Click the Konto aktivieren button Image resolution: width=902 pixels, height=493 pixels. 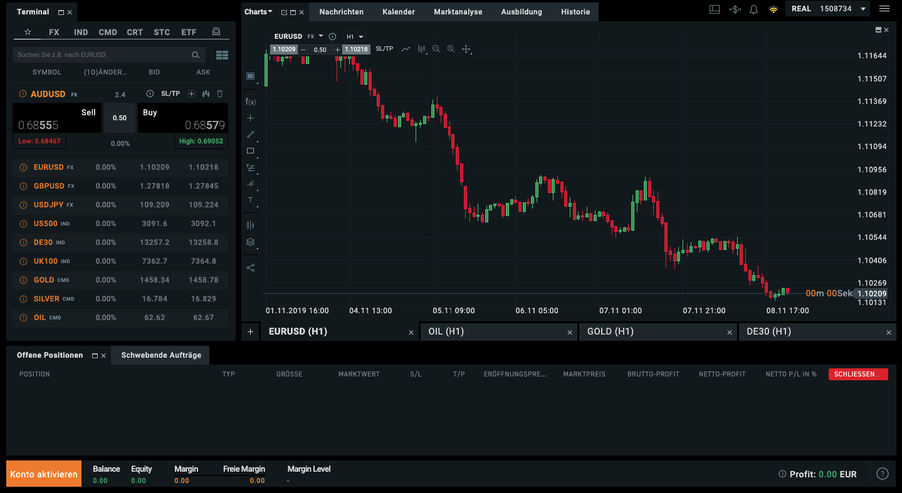pyautogui.click(x=44, y=474)
